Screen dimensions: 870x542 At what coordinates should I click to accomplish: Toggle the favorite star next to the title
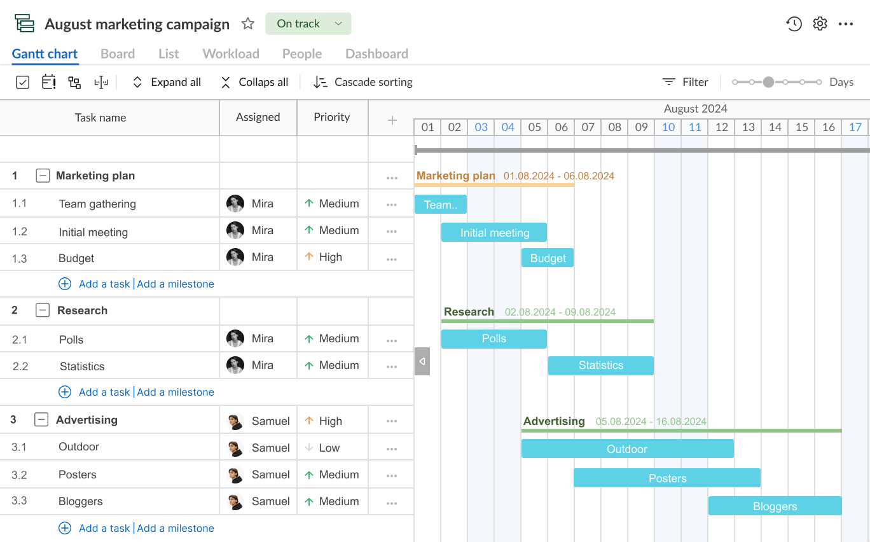point(247,23)
